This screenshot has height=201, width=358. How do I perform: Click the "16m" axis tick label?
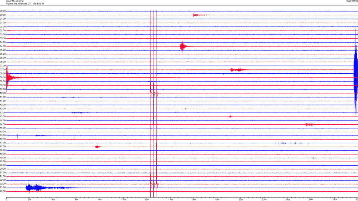pos(194,200)
